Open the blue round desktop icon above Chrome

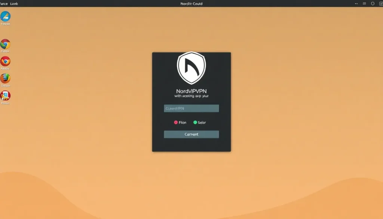5,16
